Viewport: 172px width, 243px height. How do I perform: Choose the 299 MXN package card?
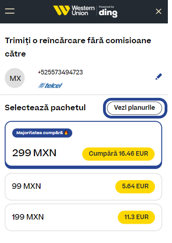(83, 145)
